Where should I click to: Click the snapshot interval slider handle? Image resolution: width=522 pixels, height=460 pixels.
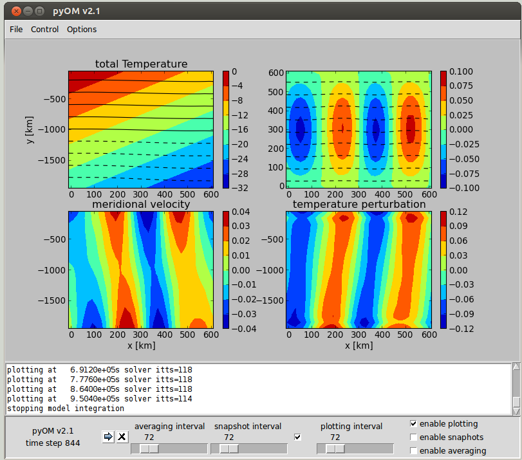(229, 448)
